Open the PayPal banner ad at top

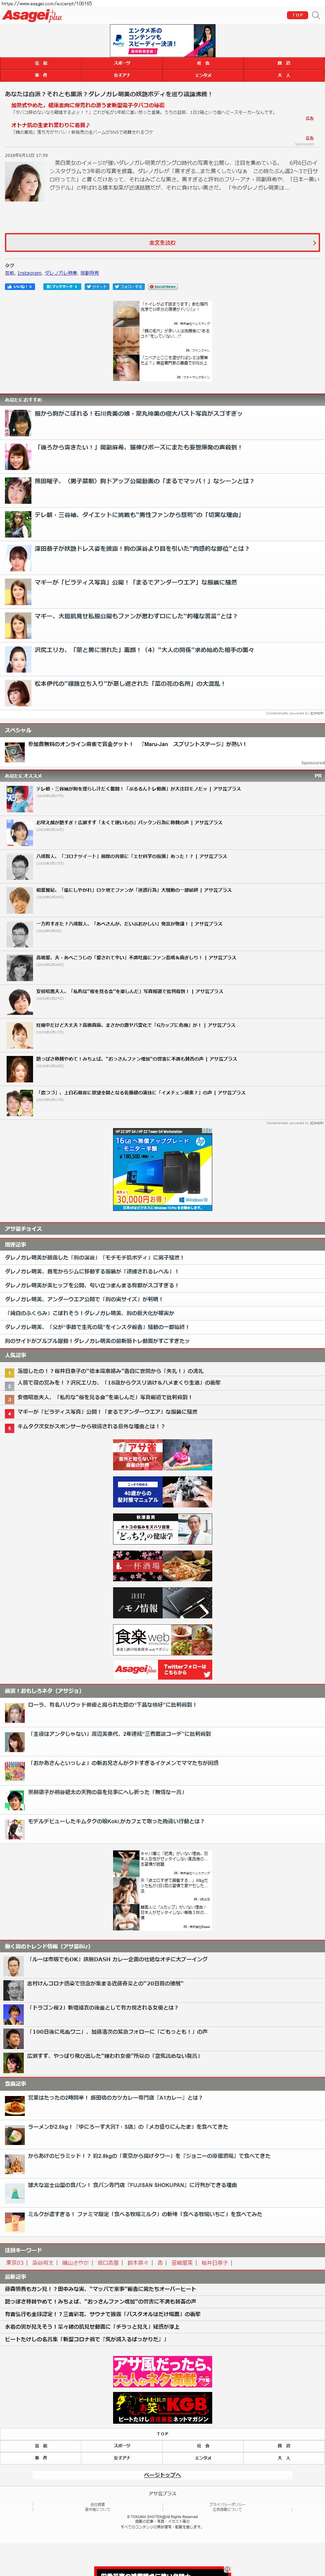(x=162, y=40)
